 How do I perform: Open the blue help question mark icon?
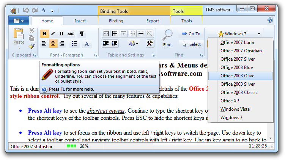pyautogui.click(x=270, y=20)
